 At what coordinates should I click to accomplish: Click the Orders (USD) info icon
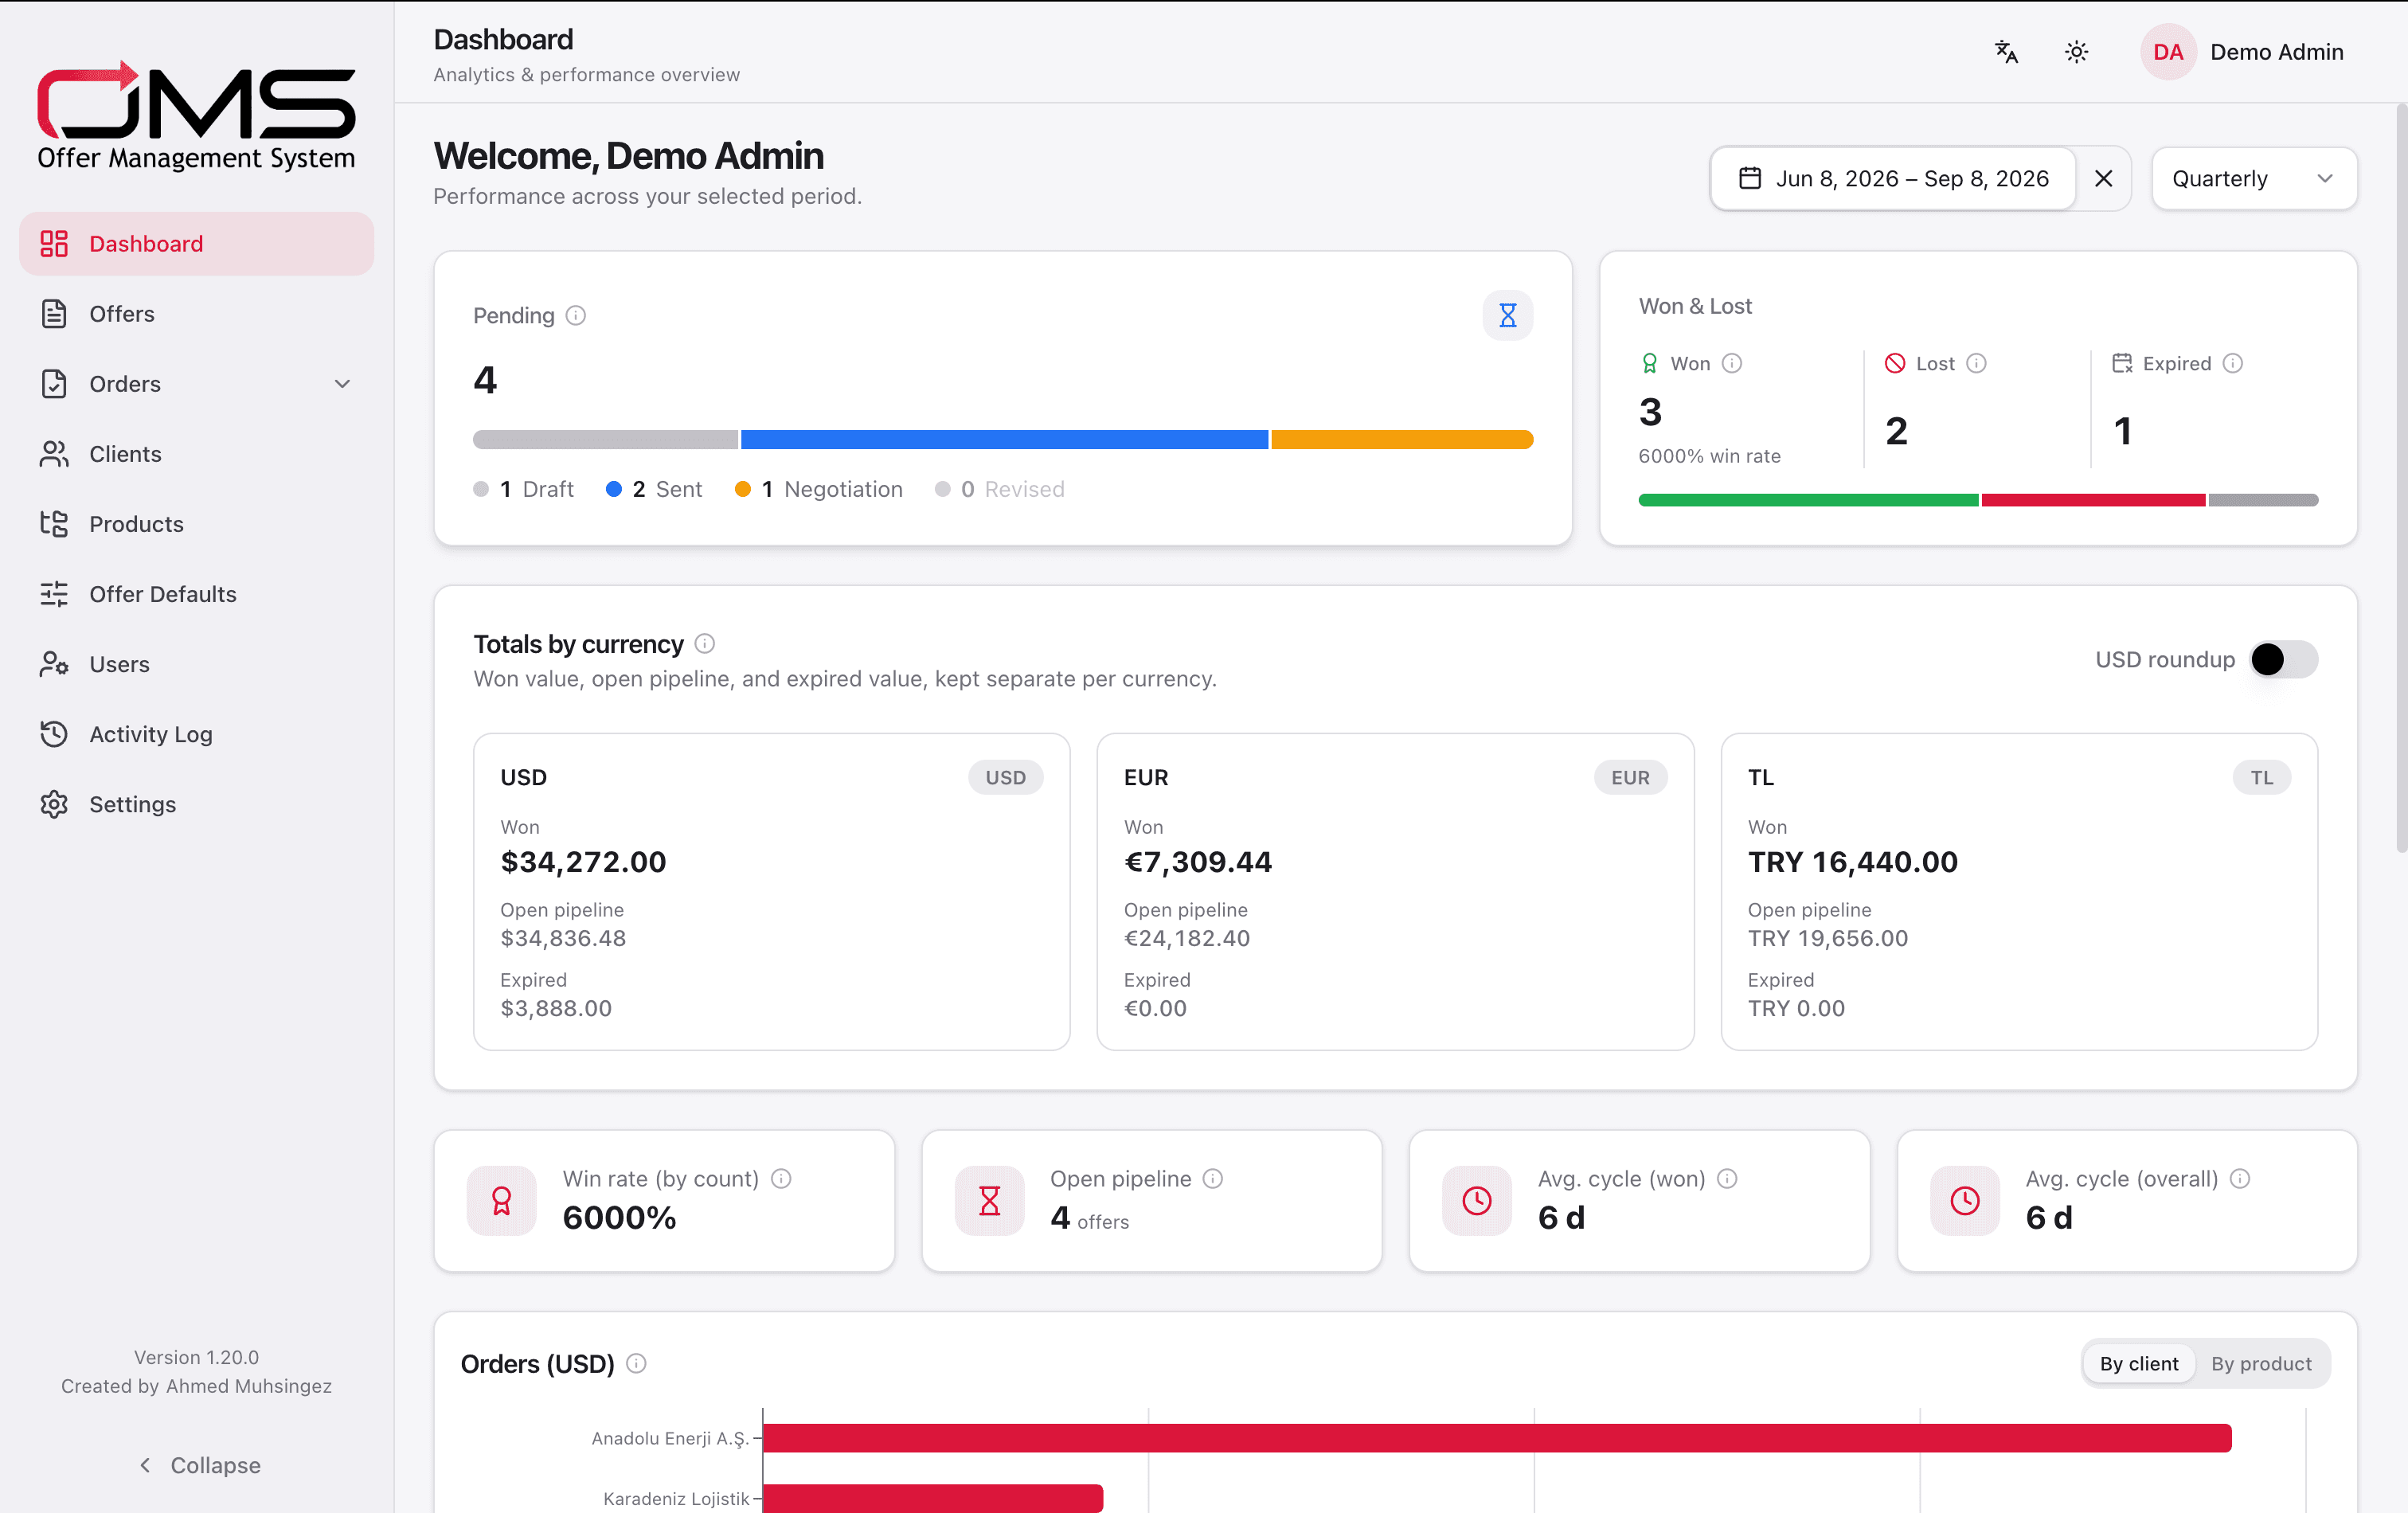637,1363
